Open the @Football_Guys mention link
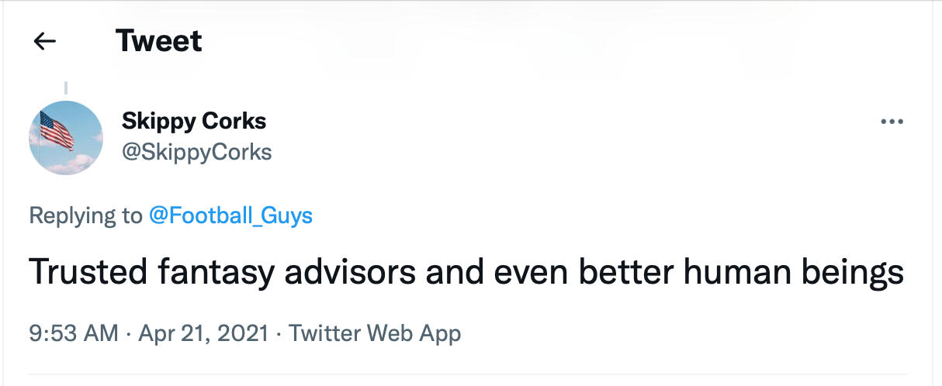 [x=230, y=215]
